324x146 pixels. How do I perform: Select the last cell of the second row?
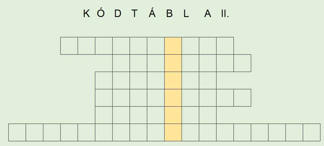(242, 63)
